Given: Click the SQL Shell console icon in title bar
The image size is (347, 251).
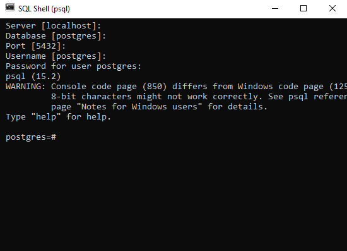Looking at the screenshot, I should click(10, 8).
